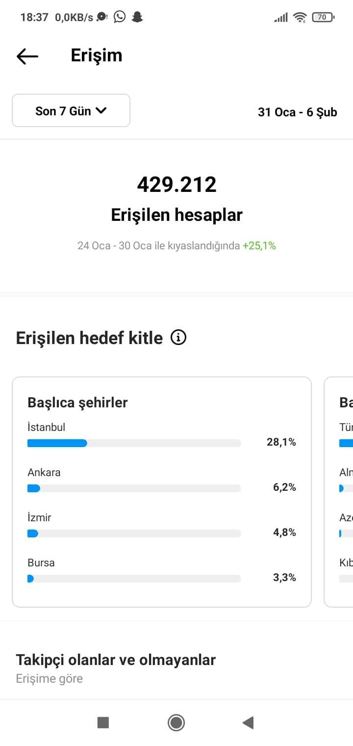Tap the back arrow next to Erişim
Viewport: 353px width, 746px height.
pyautogui.click(x=27, y=56)
